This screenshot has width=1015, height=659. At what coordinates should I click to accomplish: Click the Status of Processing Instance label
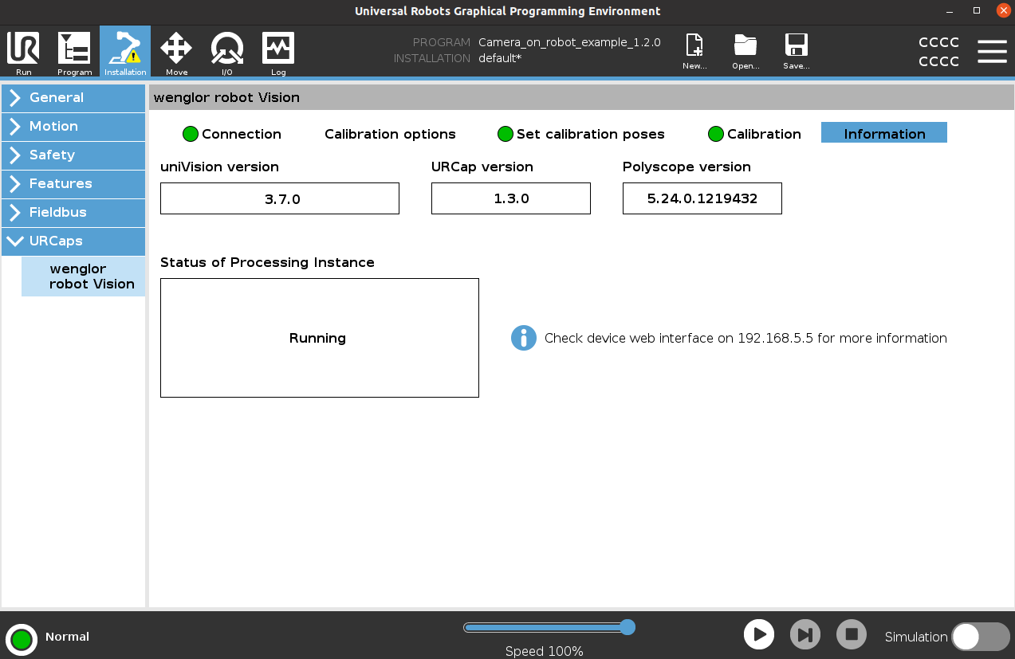(267, 262)
